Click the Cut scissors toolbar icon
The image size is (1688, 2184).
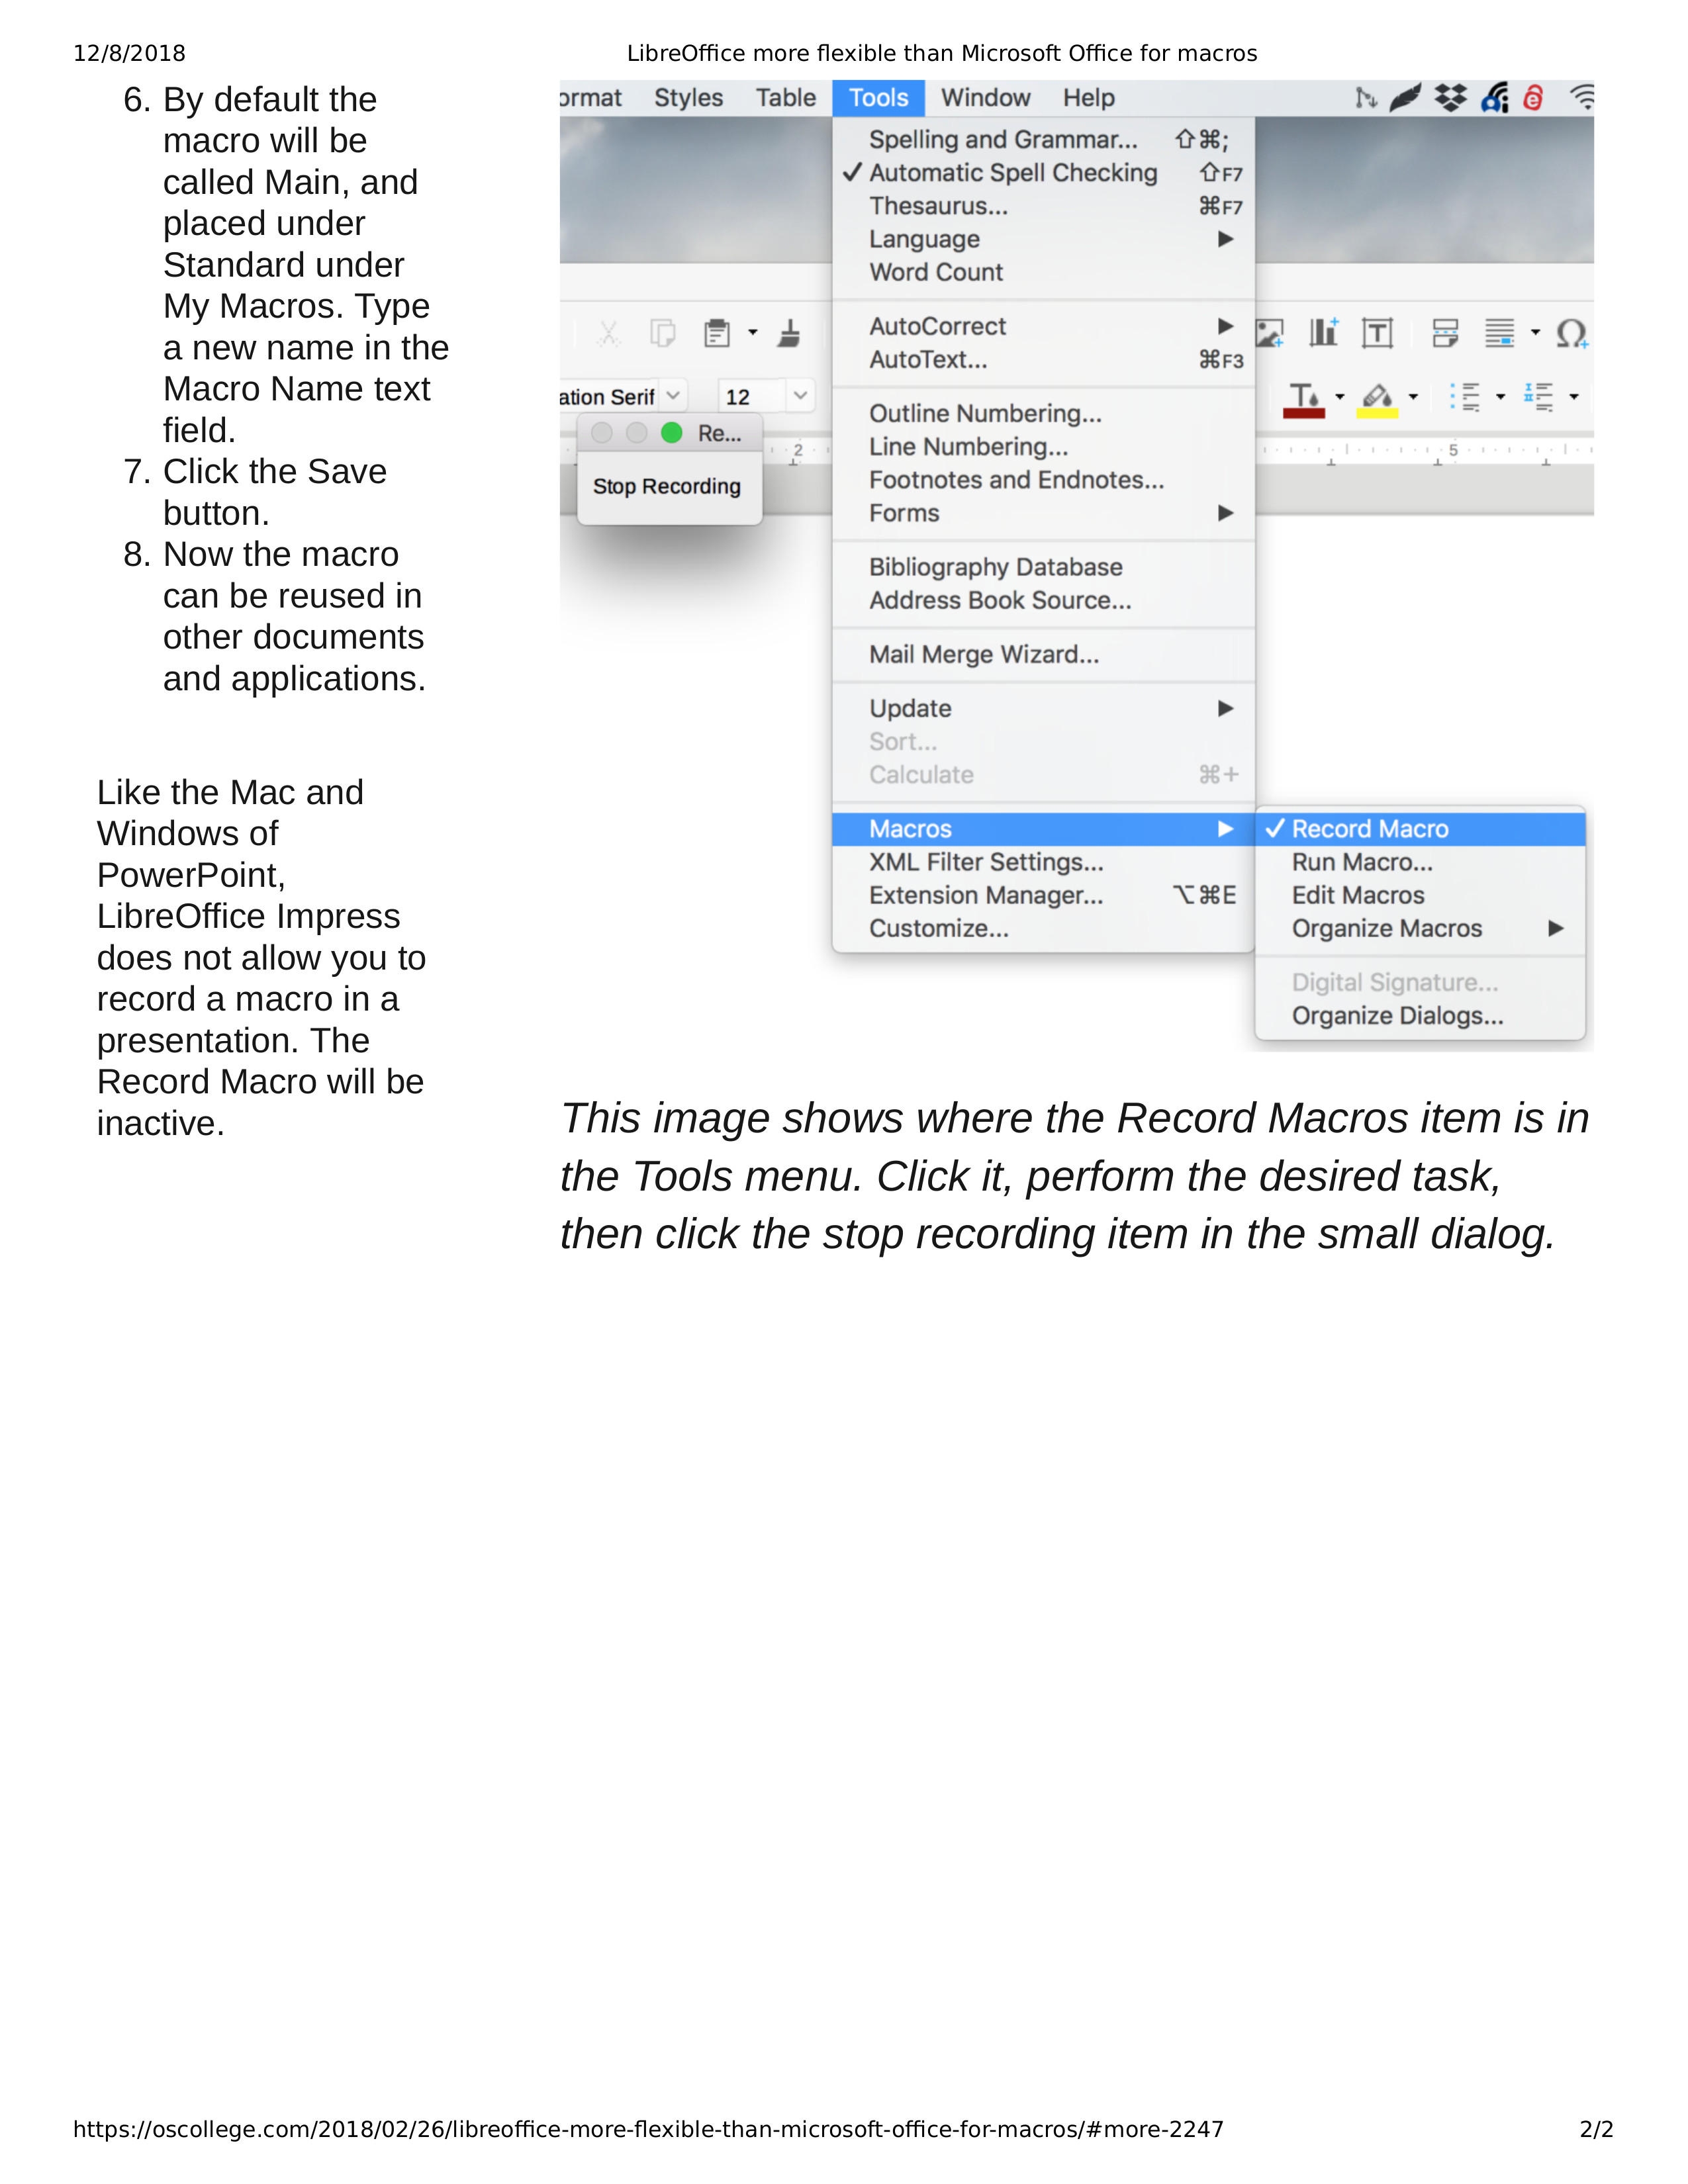[x=608, y=333]
